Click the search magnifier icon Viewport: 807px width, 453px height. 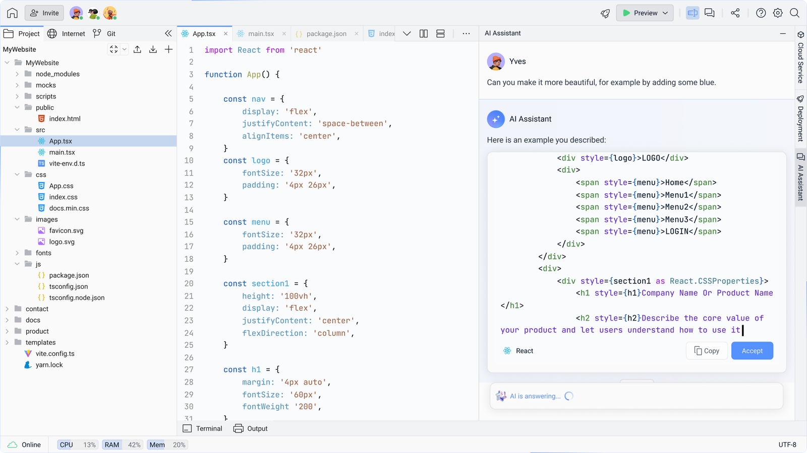pyautogui.click(x=794, y=13)
